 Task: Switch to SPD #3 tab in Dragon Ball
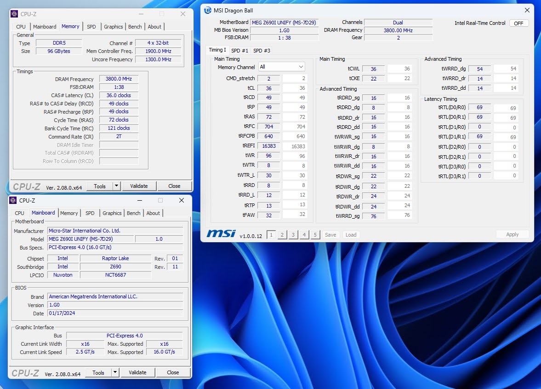pyautogui.click(x=262, y=51)
